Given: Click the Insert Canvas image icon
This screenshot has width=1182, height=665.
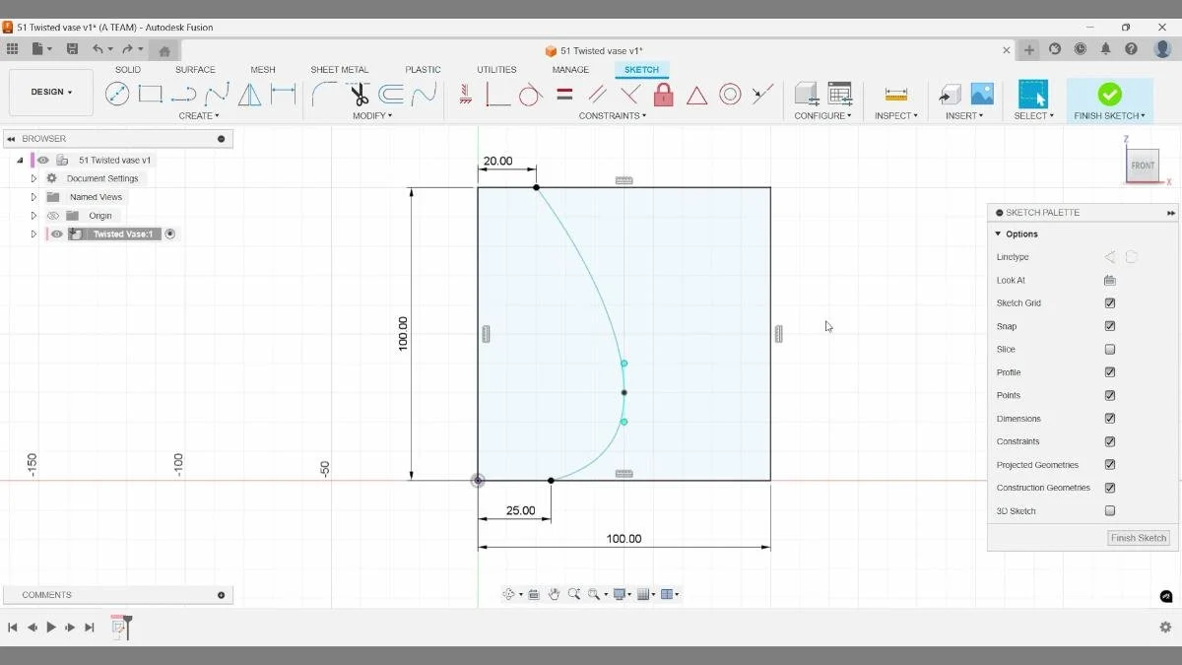Looking at the screenshot, I should click(982, 95).
